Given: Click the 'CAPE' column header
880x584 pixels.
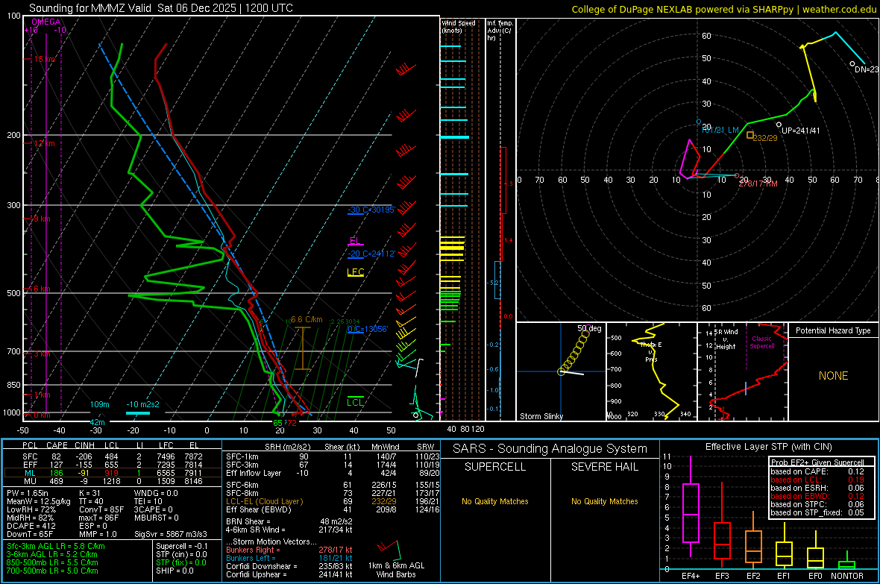Looking at the screenshot, I should click(57, 445).
